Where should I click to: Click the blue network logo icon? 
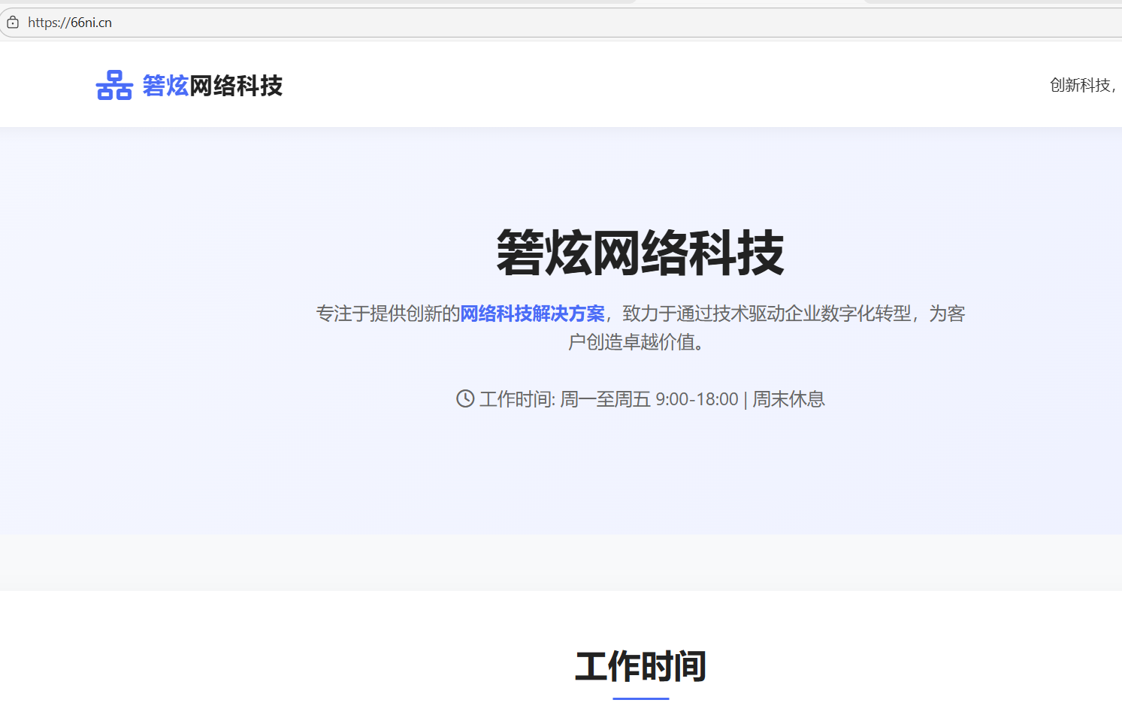click(114, 85)
